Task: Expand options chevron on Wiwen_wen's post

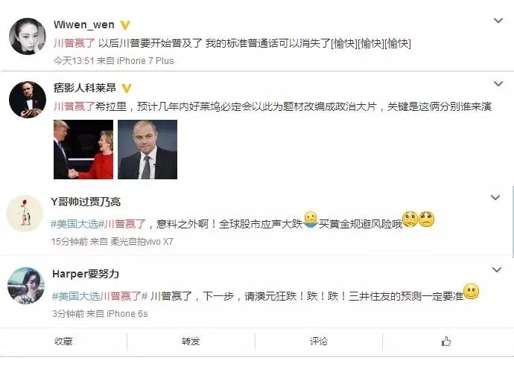Action: click(x=498, y=21)
